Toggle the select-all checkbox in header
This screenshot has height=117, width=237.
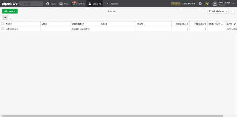point(2,24)
